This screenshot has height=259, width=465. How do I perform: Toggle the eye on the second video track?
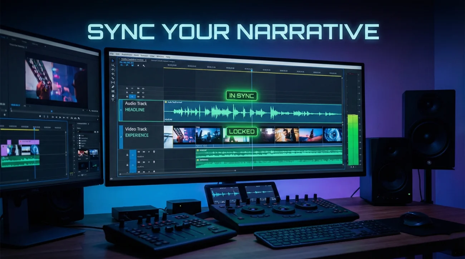coord(143,93)
